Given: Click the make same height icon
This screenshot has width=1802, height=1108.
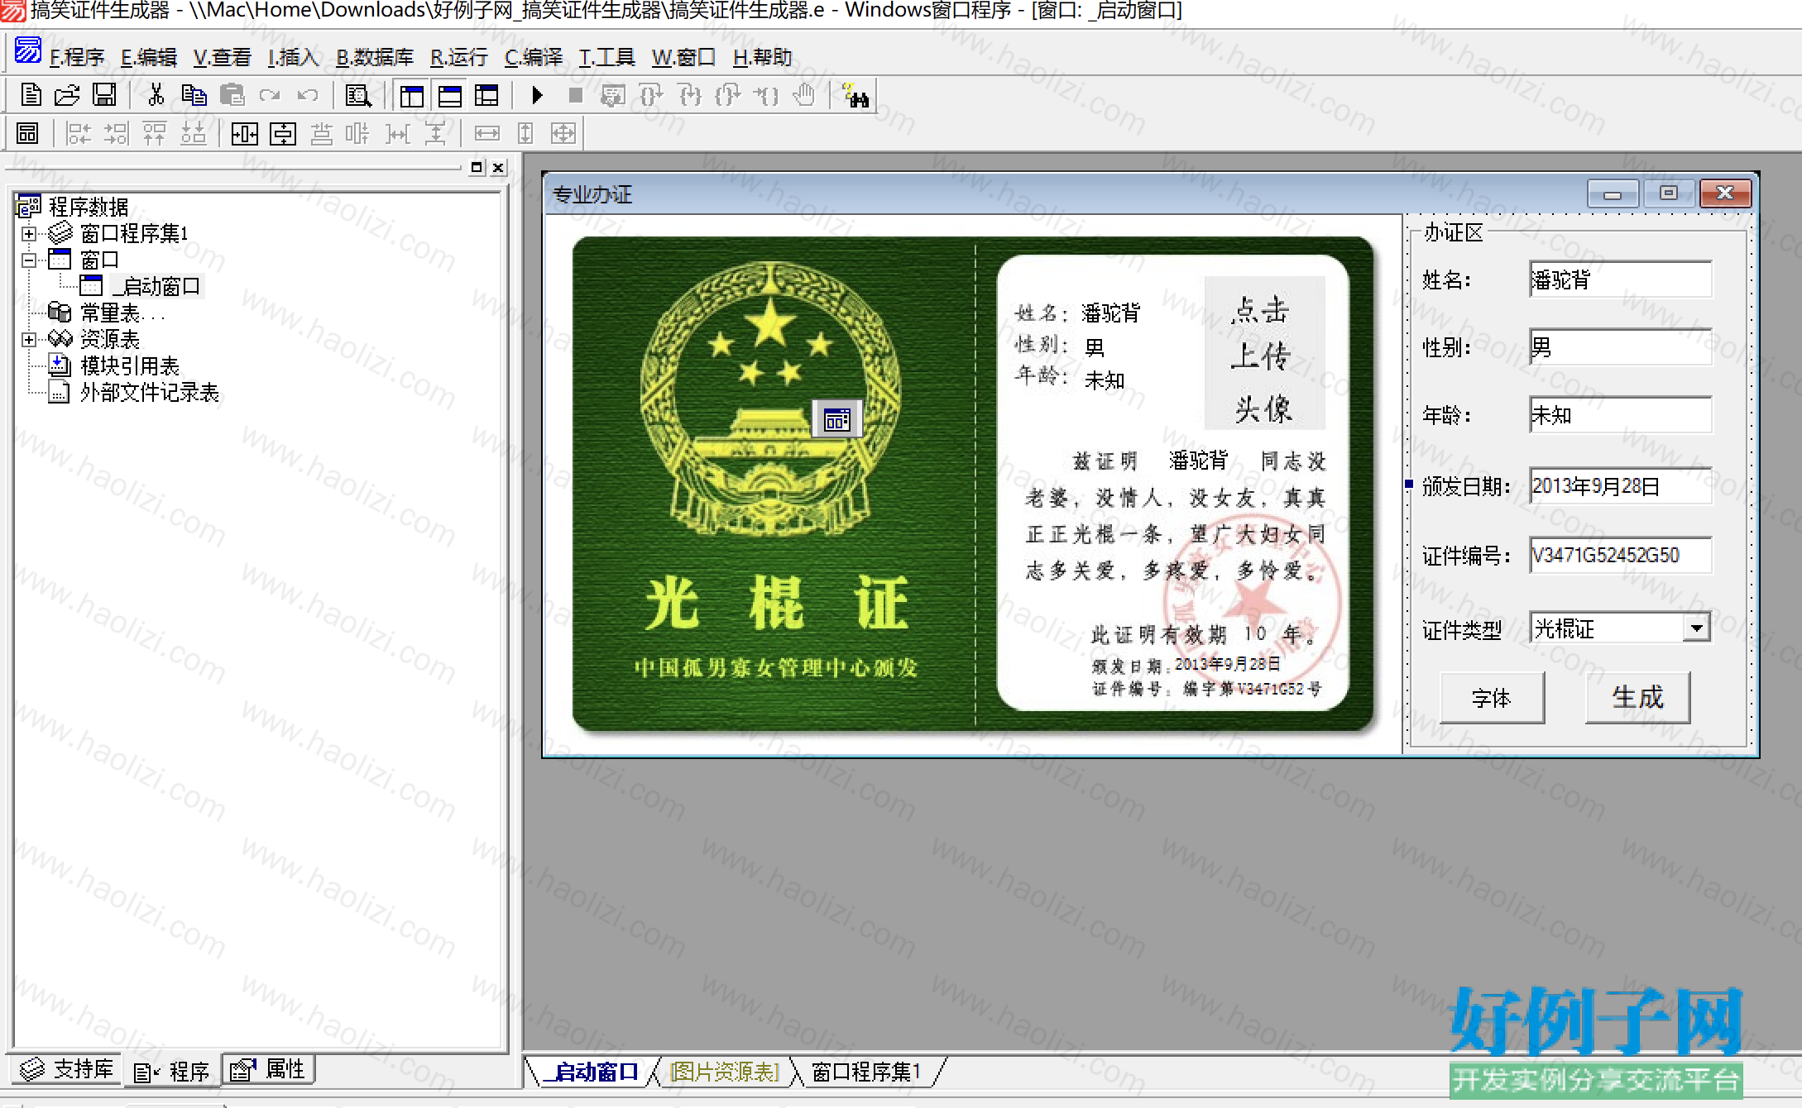Looking at the screenshot, I should pos(525,134).
